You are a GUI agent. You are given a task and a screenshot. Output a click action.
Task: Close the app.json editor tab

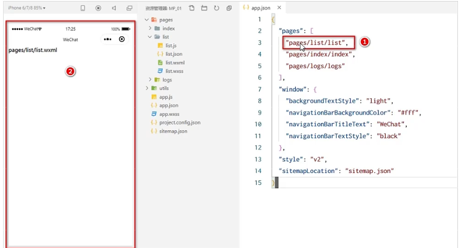point(279,8)
